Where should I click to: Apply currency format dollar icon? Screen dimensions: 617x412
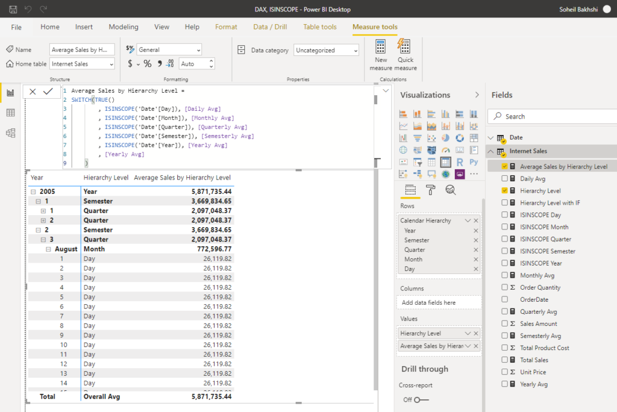(130, 63)
